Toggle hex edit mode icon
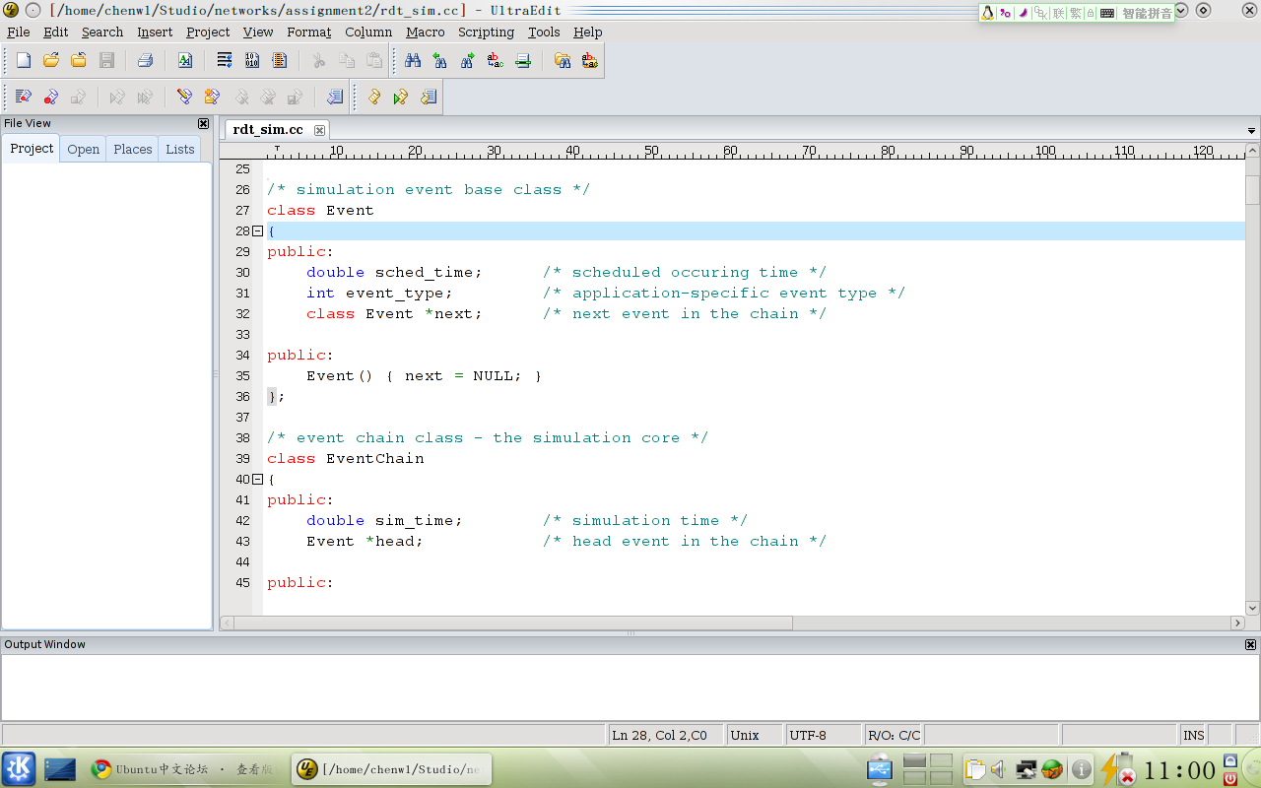The width and height of the screenshot is (1261, 788). [252, 60]
